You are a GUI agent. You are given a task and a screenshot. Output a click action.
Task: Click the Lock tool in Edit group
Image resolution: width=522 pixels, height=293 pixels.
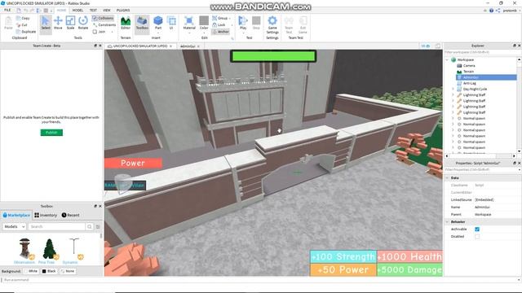219,25
